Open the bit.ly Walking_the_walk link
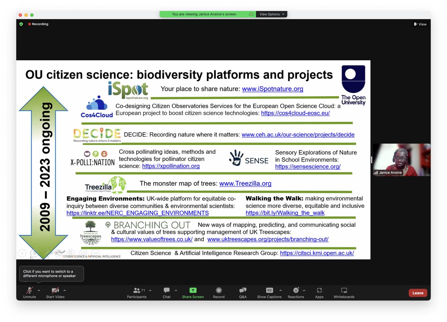 (x=285, y=213)
